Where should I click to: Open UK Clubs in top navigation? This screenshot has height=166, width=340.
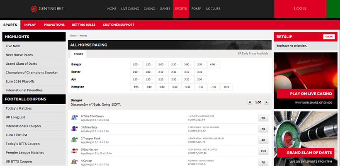[x=213, y=9]
